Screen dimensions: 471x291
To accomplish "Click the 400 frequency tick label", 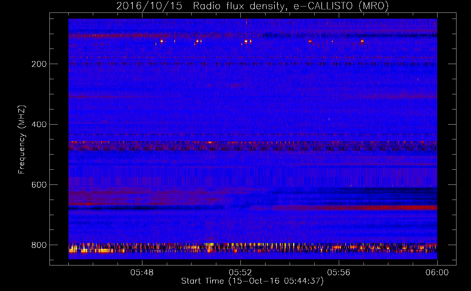I will click(39, 125).
